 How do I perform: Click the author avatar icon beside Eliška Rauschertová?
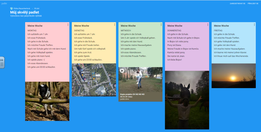tap(12, 8)
